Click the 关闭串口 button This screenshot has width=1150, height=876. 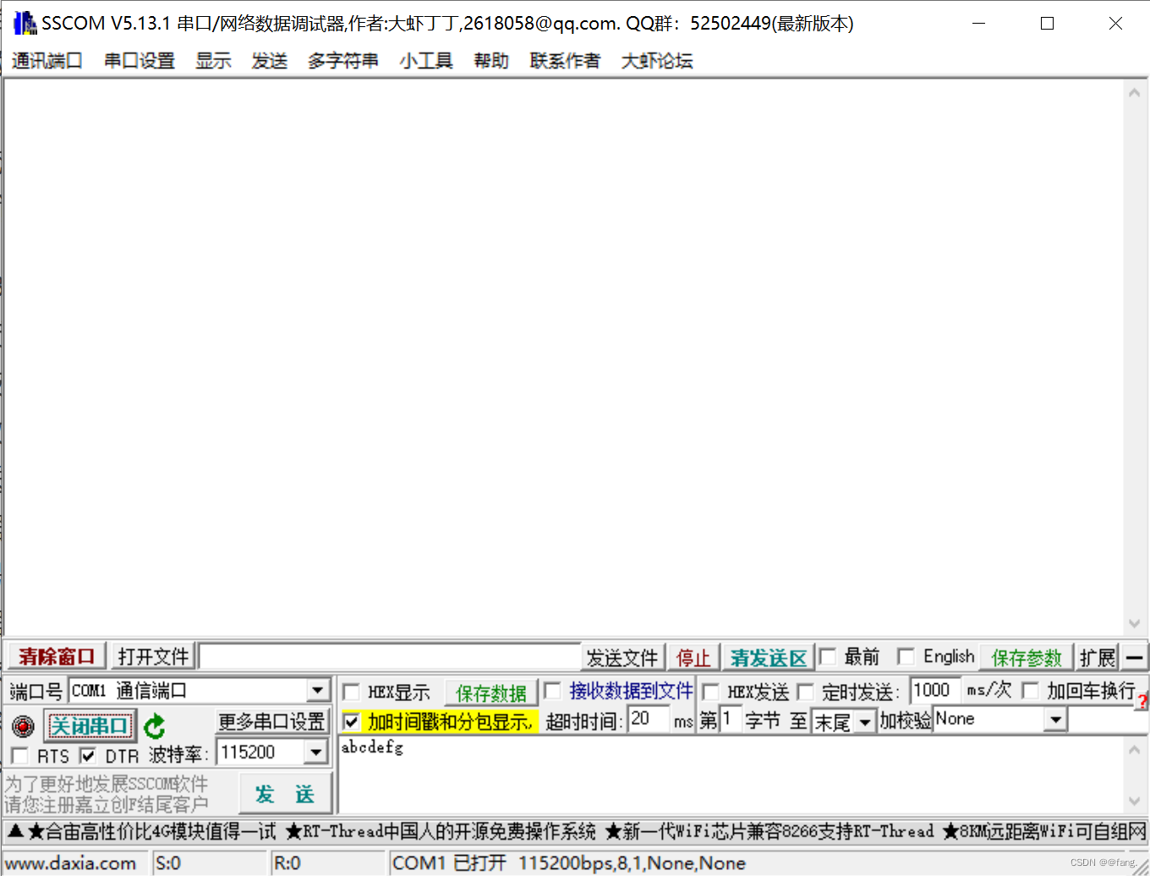pos(90,725)
